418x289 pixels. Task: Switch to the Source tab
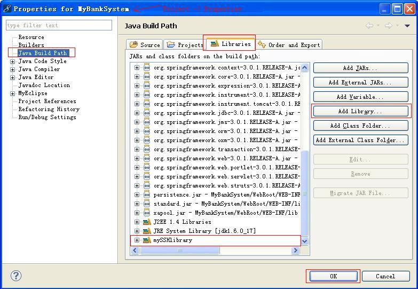145,45
